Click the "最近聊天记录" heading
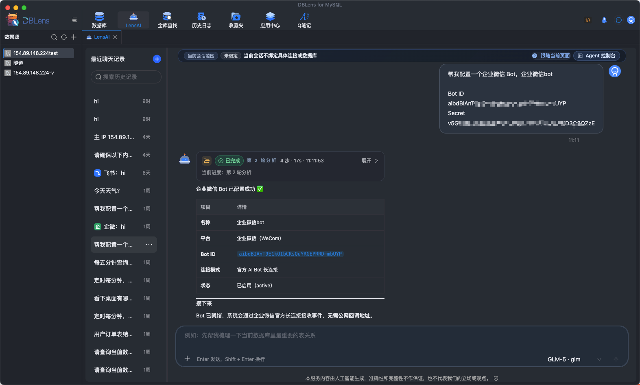This screenshot has height=385, width=640. coord(108,59)
